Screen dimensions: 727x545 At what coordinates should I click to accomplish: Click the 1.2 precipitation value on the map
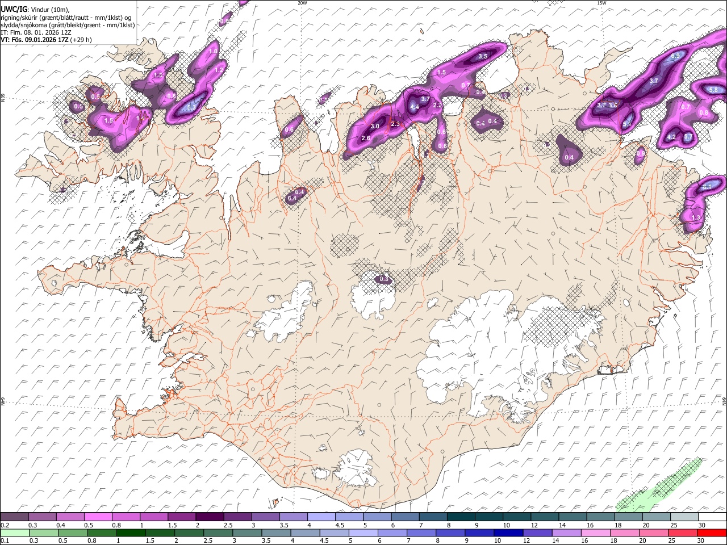coord(219,70)
